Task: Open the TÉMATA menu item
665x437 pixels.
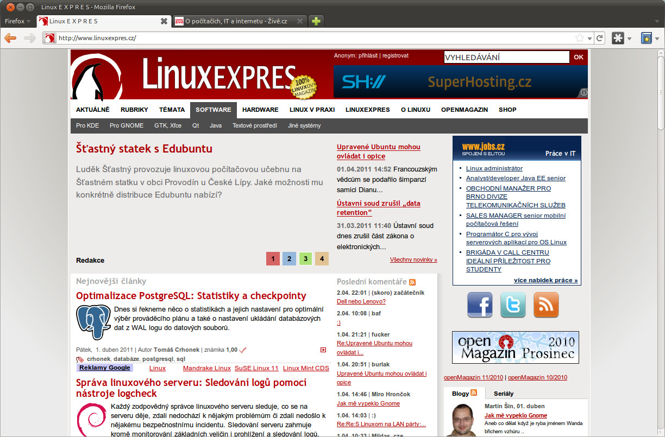Action: click(x=172, y=110)
